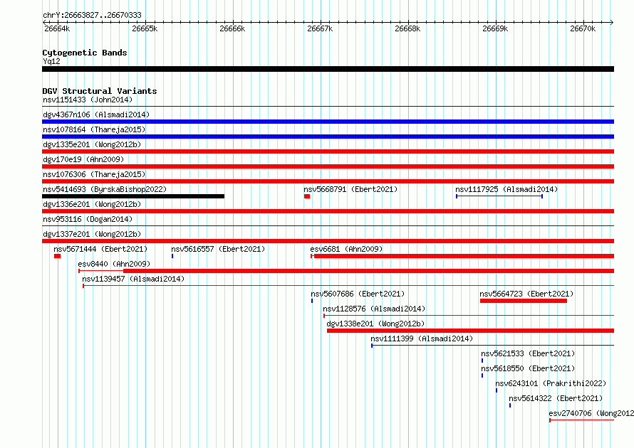Click the 26670k ruler tick label
Viewport: 634px width, 448px height.
click(x=583, y=28)
